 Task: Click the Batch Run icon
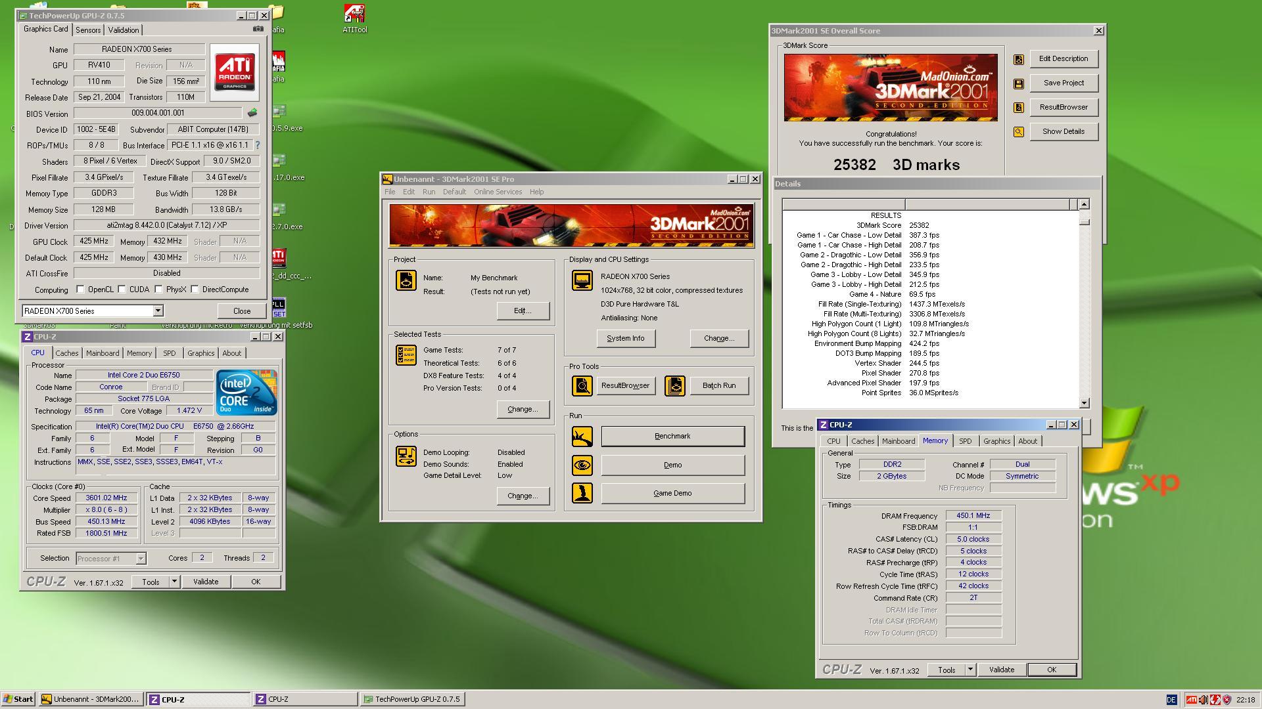coord(675,386)
